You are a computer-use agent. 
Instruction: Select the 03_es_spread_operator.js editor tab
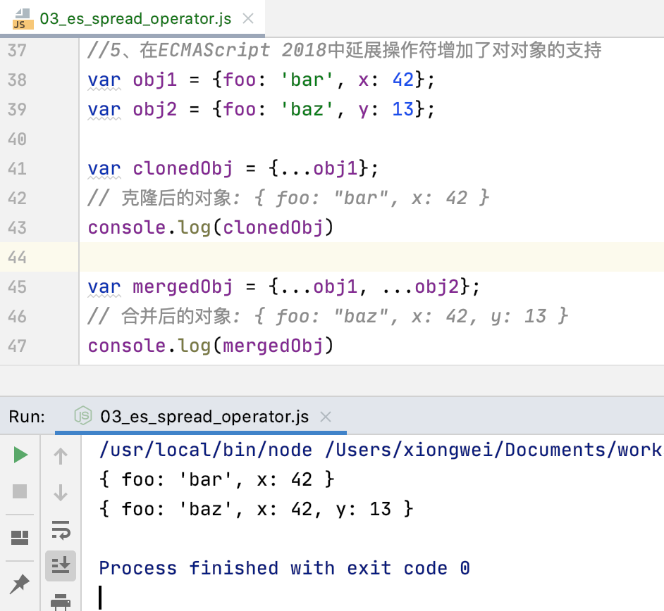click(x=133, y=18)
